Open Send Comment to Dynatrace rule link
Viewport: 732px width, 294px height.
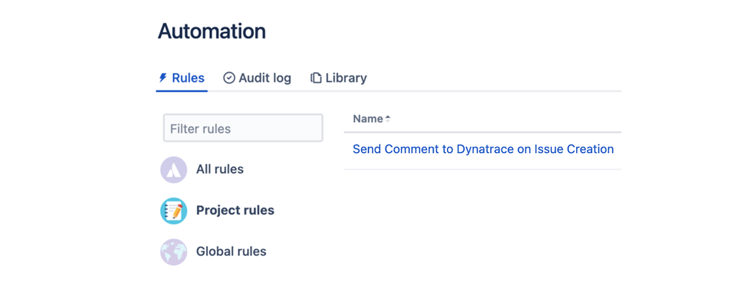483,149
